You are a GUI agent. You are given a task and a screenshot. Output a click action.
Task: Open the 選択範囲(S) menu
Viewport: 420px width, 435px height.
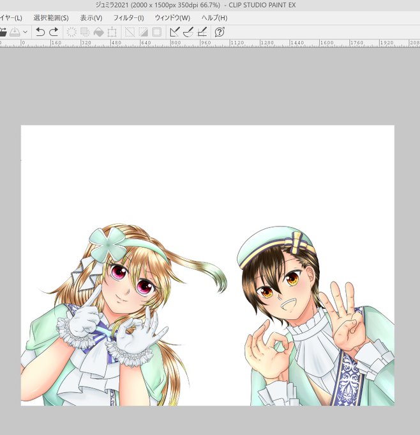click(51, 18)
